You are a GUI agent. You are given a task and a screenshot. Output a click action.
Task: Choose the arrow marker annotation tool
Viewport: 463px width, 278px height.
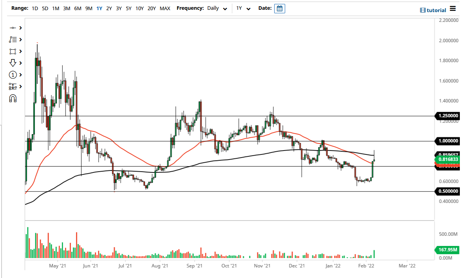pos(12,63)
